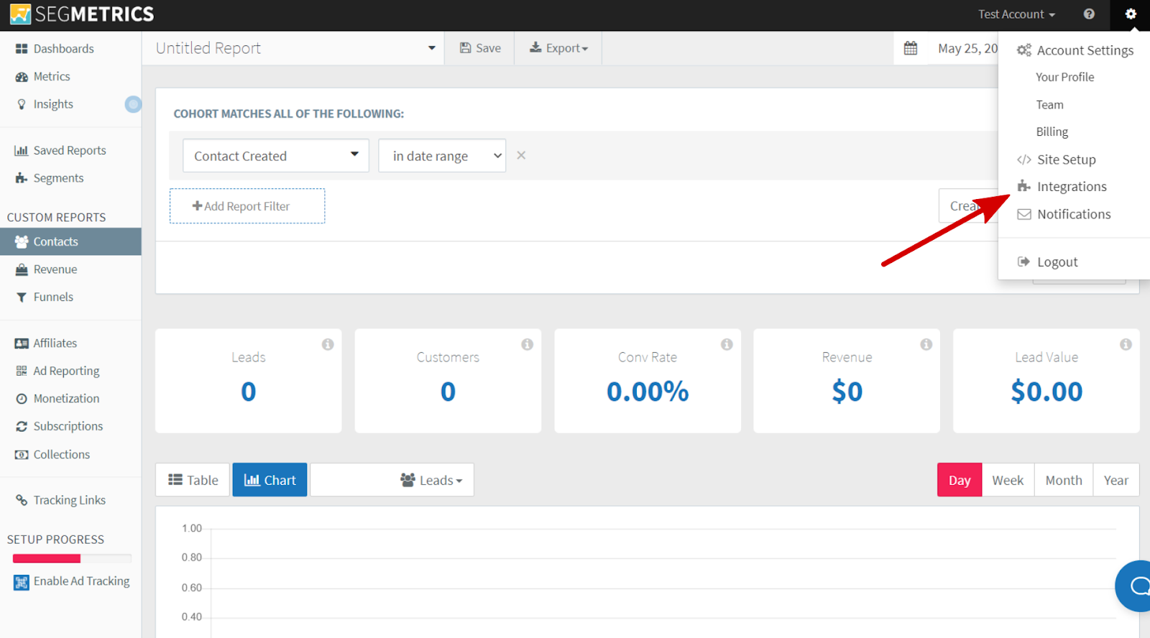This screenshot has height=638, width=1150.
Task: Open Team menu item
Action: tap(1049, 105)
